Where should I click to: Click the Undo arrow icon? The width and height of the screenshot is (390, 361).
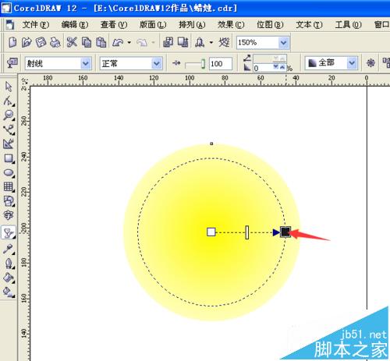click(x=118, y=42)
